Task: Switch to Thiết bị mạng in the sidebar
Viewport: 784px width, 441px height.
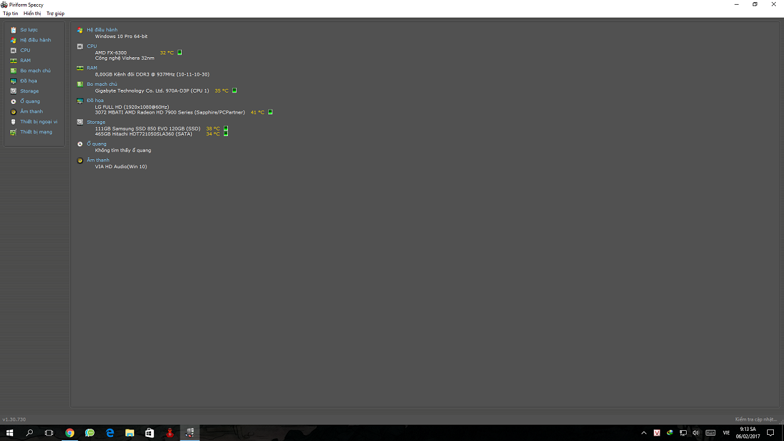Action: point(36,132)
